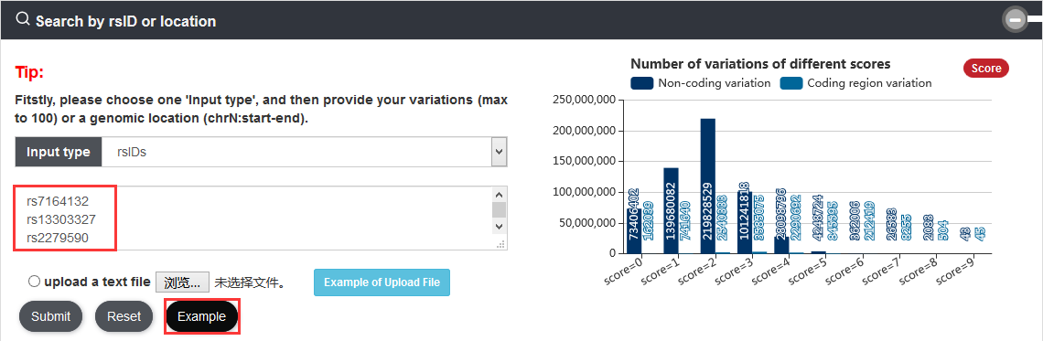Click inside the rsID text area
The image size is (1043, 341).
click(x=253, y=218)
